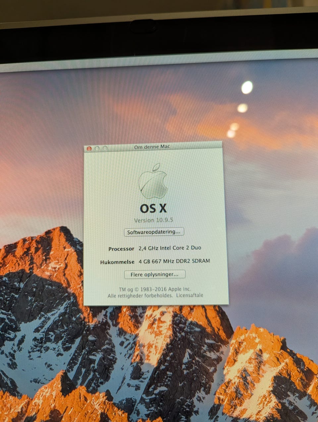This screenshot has height=422, width=318.
Task: Zoom the Om denne Mac window
Action: [x=105, y=148]
